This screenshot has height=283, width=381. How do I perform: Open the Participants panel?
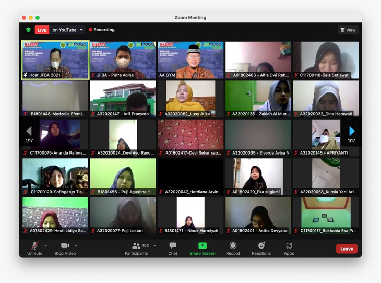[x=137, y=245]
